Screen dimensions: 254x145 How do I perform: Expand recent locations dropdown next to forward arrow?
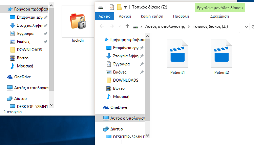[x=120, y=26]
